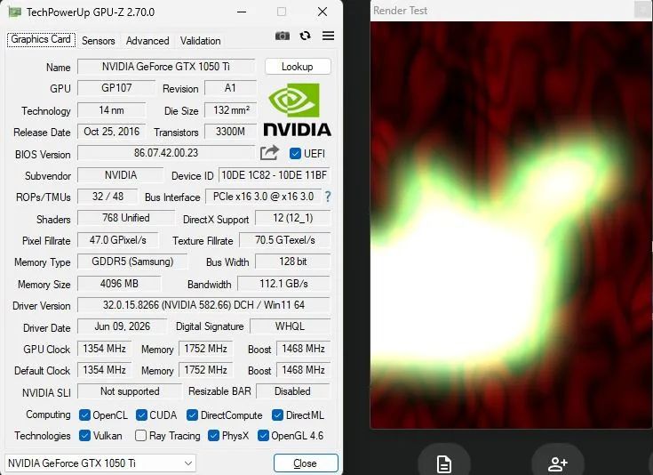The width and height of the screenshot is (653, 475).
Task: Click the Digital Signature value WHQL
Action: point(290,326)
